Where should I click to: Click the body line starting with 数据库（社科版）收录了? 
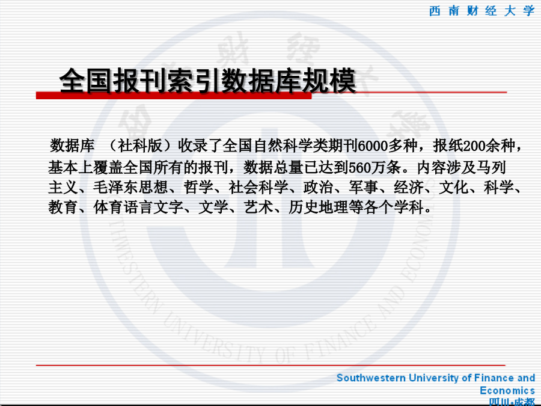tap(286, 146)
